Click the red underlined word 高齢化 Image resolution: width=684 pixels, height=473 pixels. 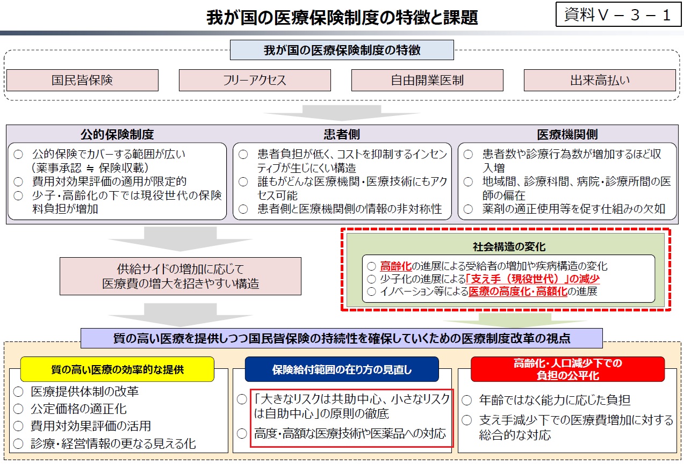395,266
